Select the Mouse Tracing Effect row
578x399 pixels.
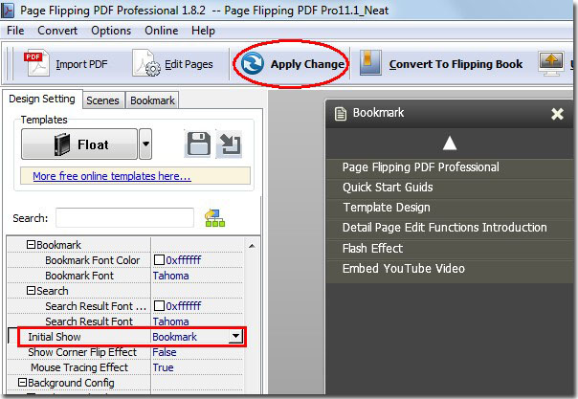click(125, 367)
